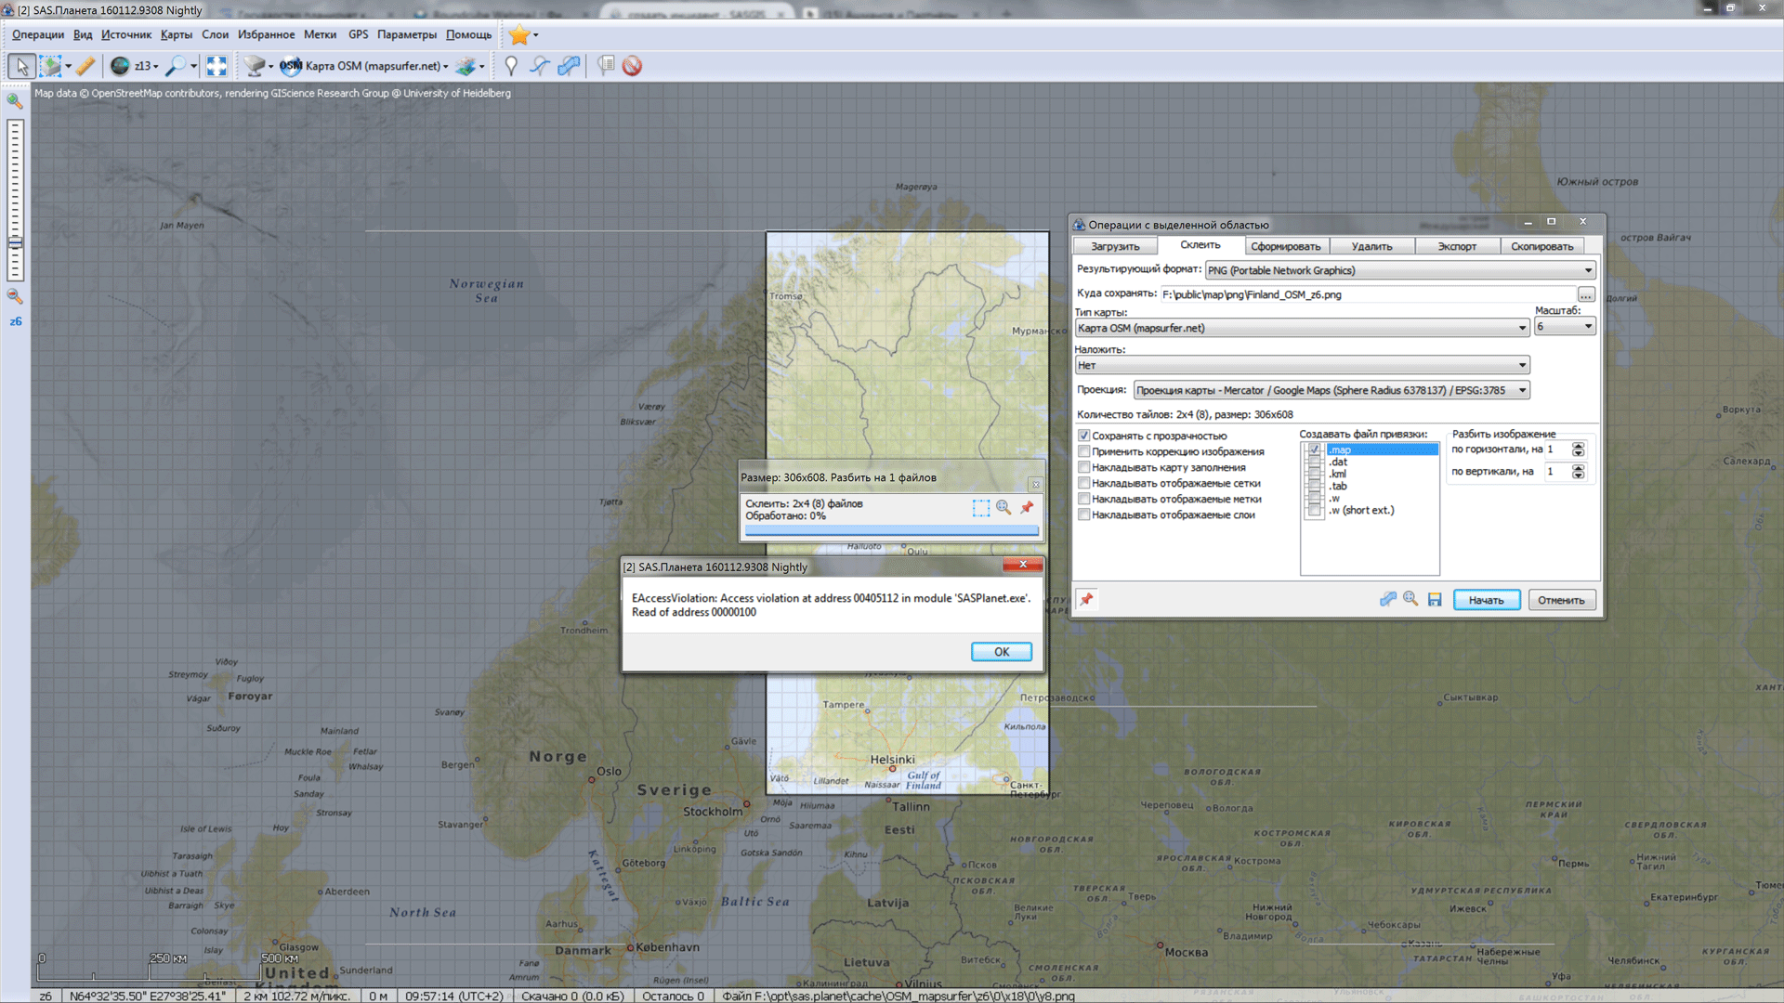Click zoom-in magnifier on left sidebar

[x=15, y=101]
